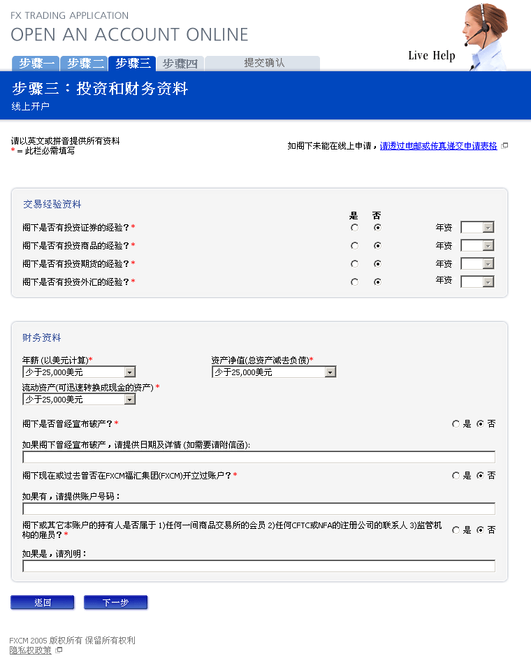The width and height of the screenshot is (531, 663).
Task: Click the 返回 back button
Action: [x=42, y=602]
